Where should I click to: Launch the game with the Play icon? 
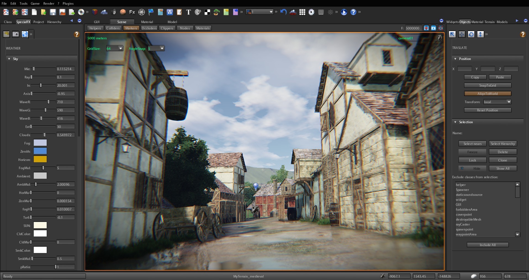(344, 12)
